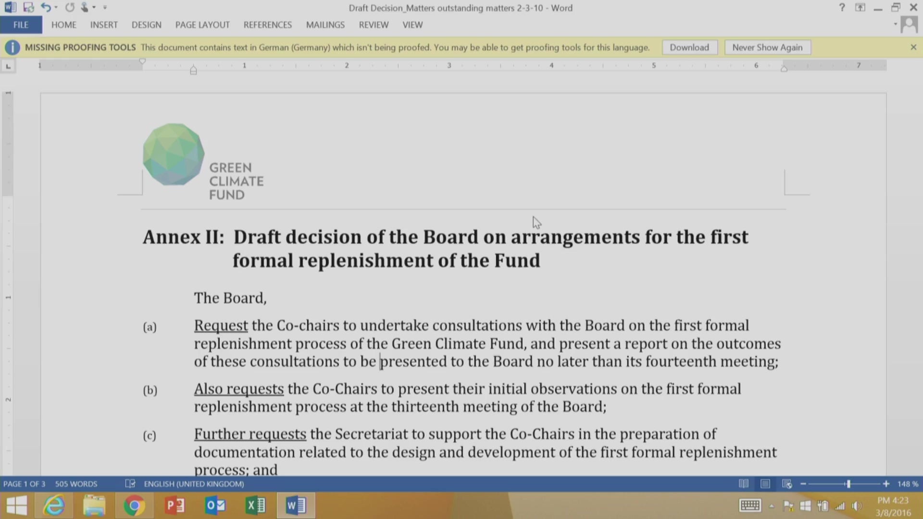
Task: Click the info icon on proofing tools bar
Action: pyautogui.click(x=12, y=48)
